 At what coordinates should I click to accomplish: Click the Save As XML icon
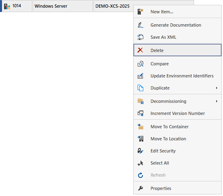[x=140, y=37]
